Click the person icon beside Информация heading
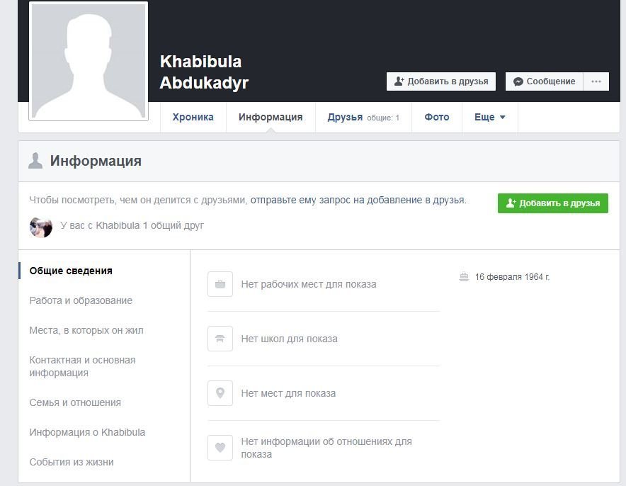 pyautogui.click(x=35, y=161)
